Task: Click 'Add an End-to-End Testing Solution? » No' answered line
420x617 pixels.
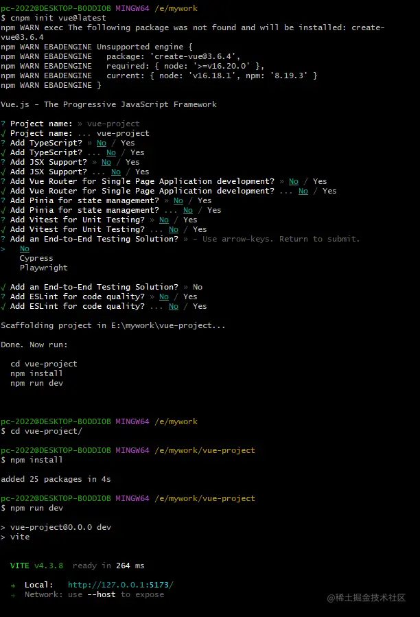Action: [x=102, y=288]
